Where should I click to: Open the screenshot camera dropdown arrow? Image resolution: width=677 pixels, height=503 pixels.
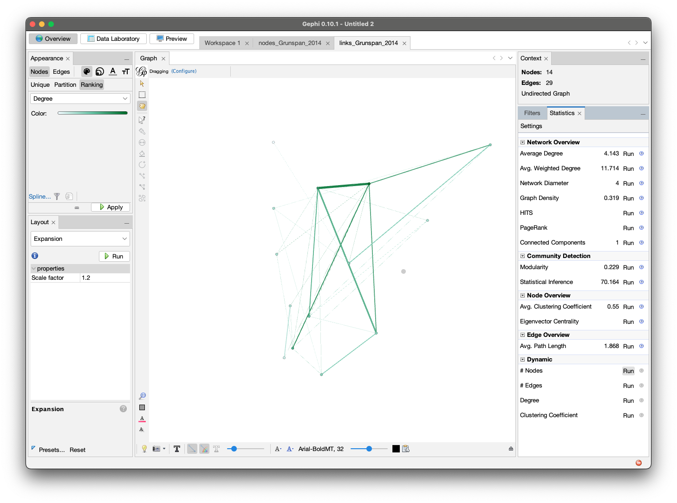(x=164, y=449)
